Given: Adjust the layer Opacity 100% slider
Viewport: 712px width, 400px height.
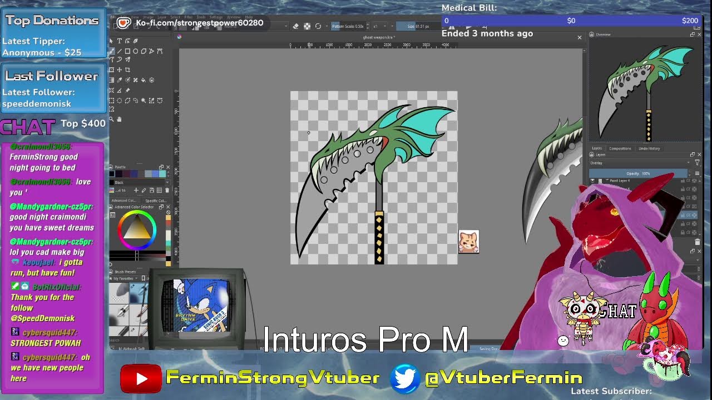Looking at the screenshot, I should (638, 173).
